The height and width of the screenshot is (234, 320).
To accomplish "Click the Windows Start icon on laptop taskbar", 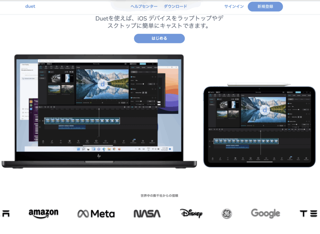I will (78, 149).
